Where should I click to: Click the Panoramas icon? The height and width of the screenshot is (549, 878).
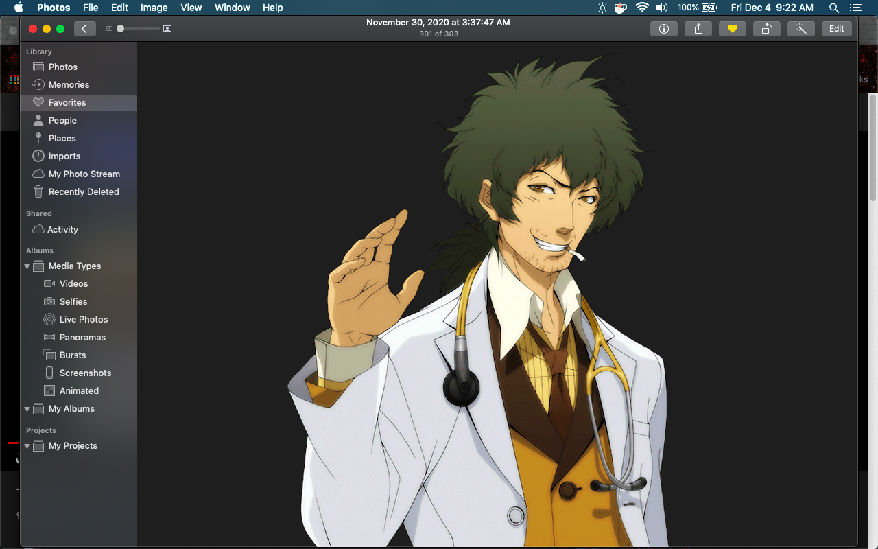[49, 337]
